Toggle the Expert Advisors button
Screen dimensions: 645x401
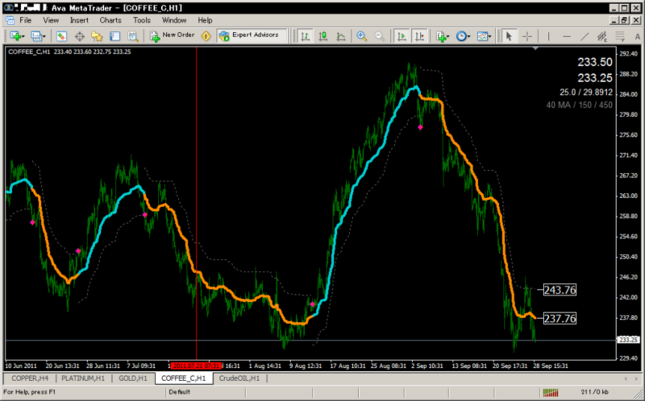252,36
